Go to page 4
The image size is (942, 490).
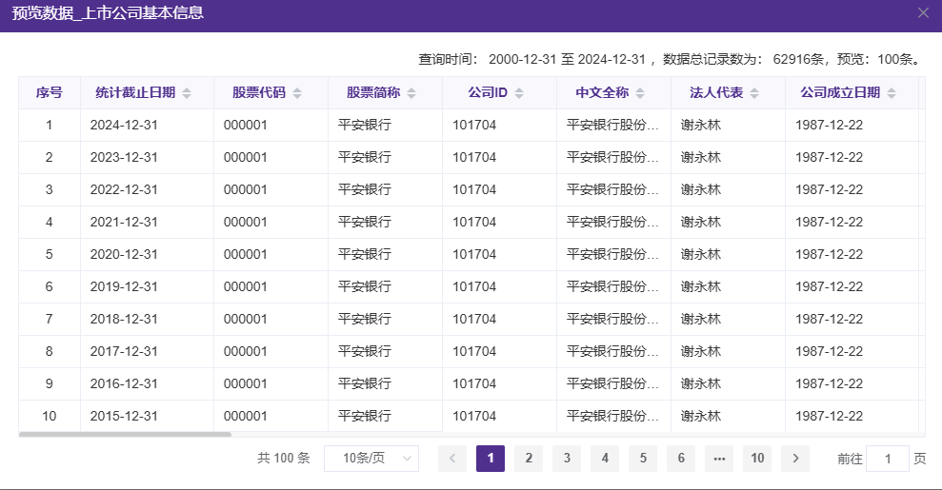tap(605, 459)
